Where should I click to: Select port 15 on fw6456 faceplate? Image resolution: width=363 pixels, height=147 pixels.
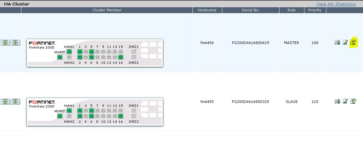[121, 51]
